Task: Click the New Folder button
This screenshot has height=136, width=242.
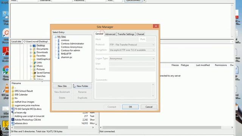Action: [82, 86]
